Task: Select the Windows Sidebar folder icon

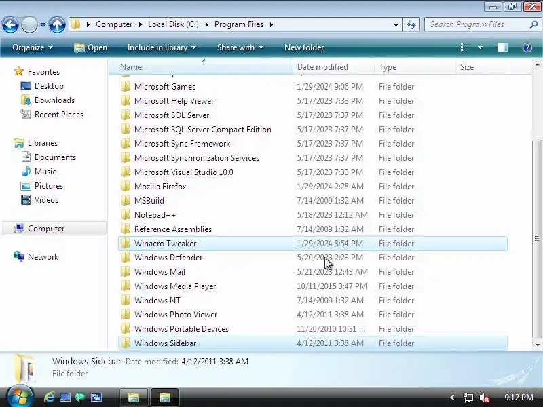Action: (126, 343)
